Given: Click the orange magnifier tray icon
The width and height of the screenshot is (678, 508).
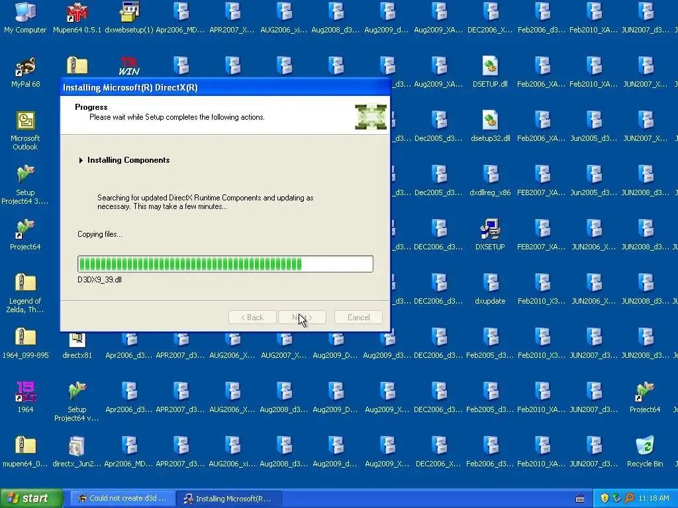Looking at the screenshot, I should click(629, 499).
